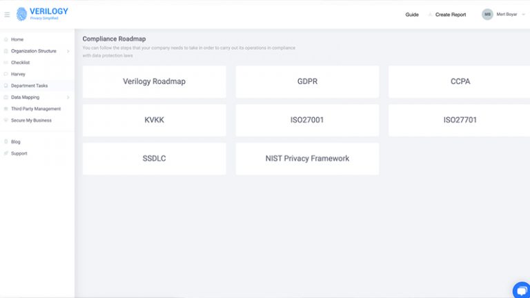Viewport: 530px width, 298px height.
Task: Open the CCPA roadmap card
Action: [x=460, y=82]
